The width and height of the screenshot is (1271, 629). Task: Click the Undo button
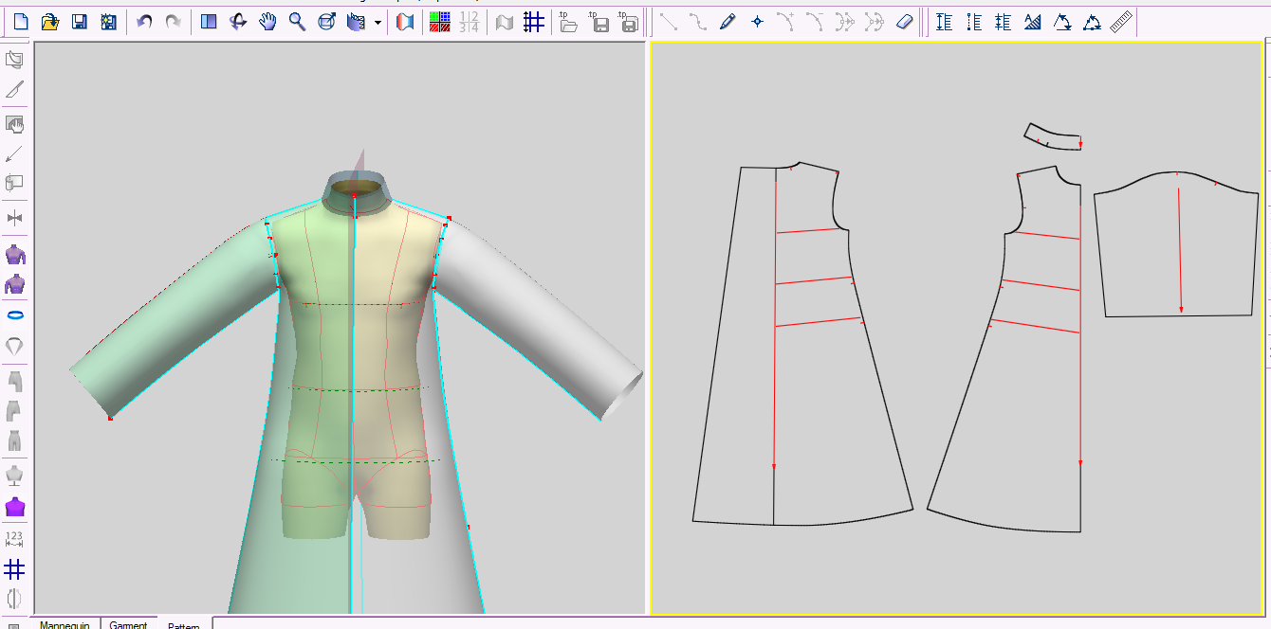point(144,22)
